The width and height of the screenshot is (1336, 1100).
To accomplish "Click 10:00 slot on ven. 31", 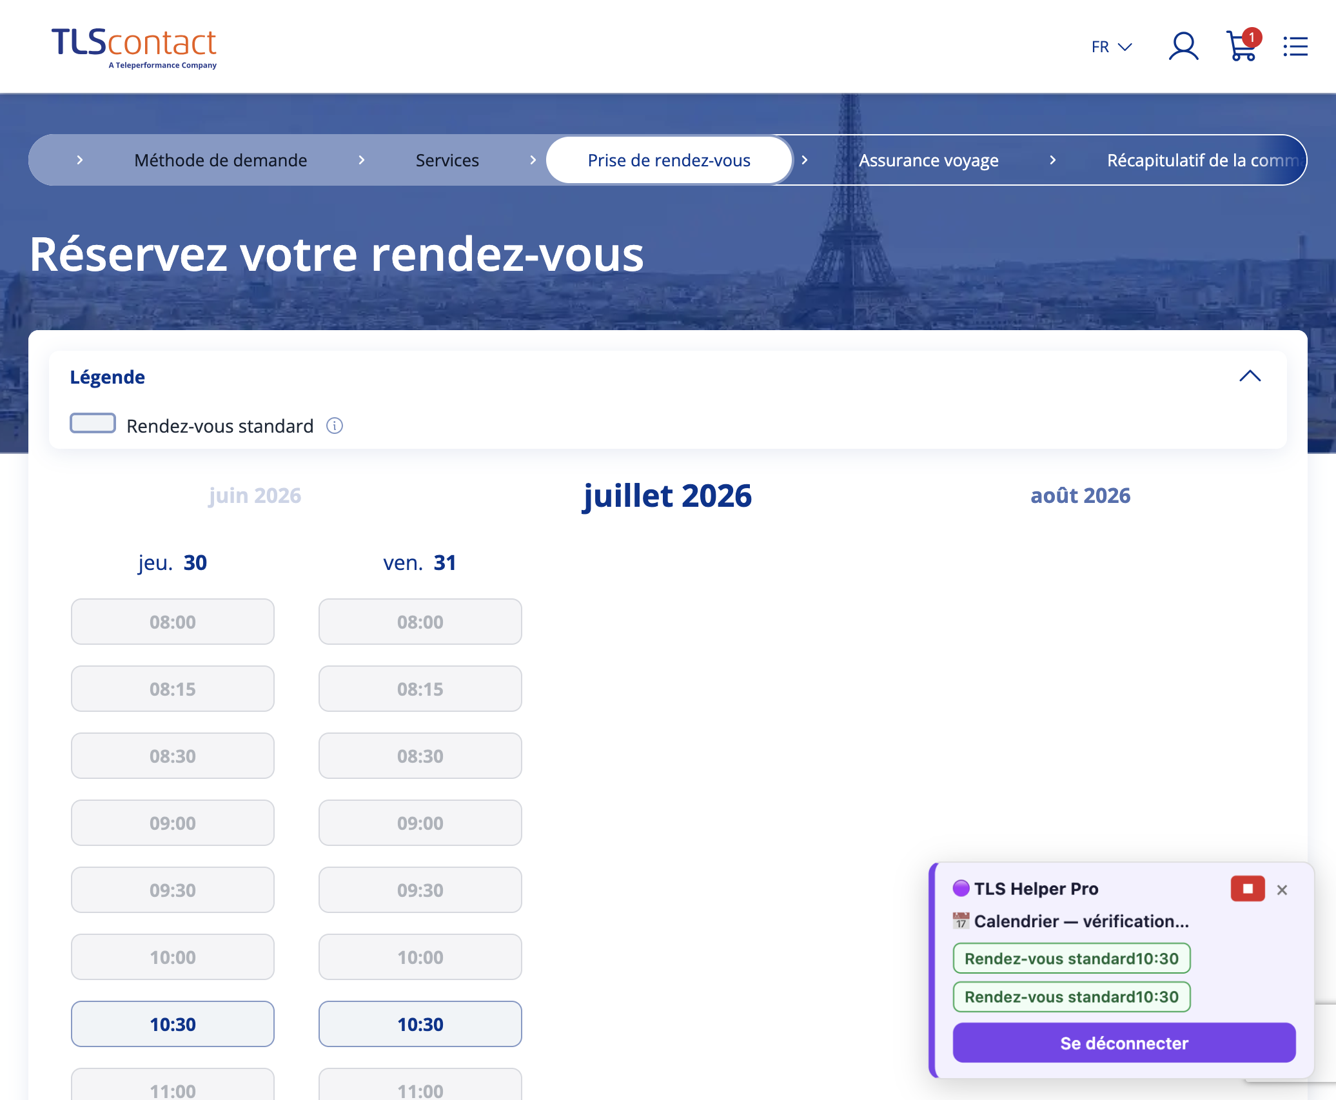I will point(420,957).
